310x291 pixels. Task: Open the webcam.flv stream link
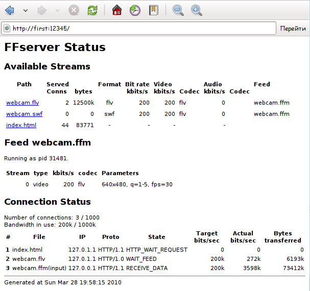22,103
